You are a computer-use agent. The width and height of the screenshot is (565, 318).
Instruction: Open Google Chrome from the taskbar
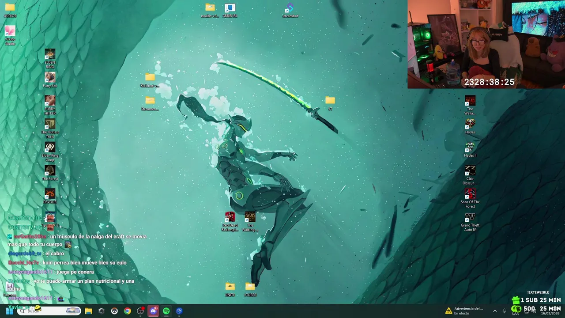point(127,311)
